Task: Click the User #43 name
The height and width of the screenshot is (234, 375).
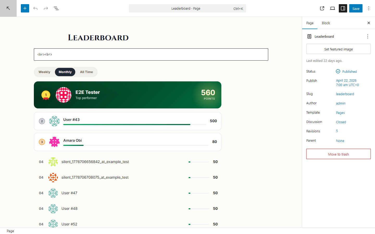Action: (x=71, y=120)
